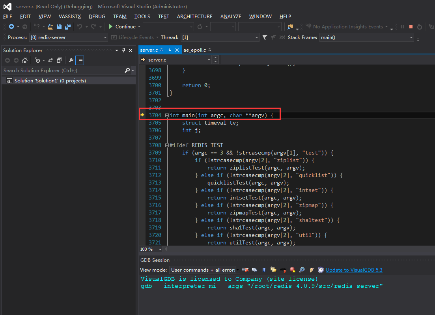Click the GDB Session pause icon
Screen dimensions: 435x315
click(264, 270)
